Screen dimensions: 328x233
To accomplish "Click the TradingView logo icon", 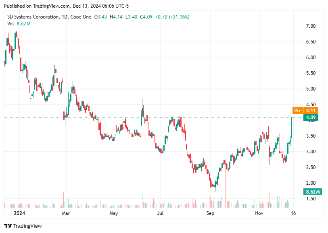I will [x=8, y=226].
